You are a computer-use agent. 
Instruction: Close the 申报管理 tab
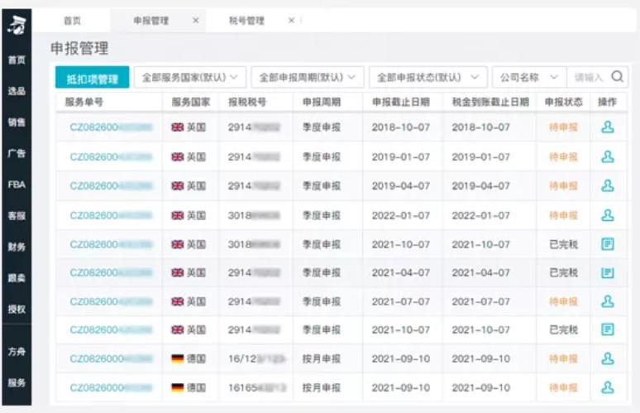pos(196,20)
